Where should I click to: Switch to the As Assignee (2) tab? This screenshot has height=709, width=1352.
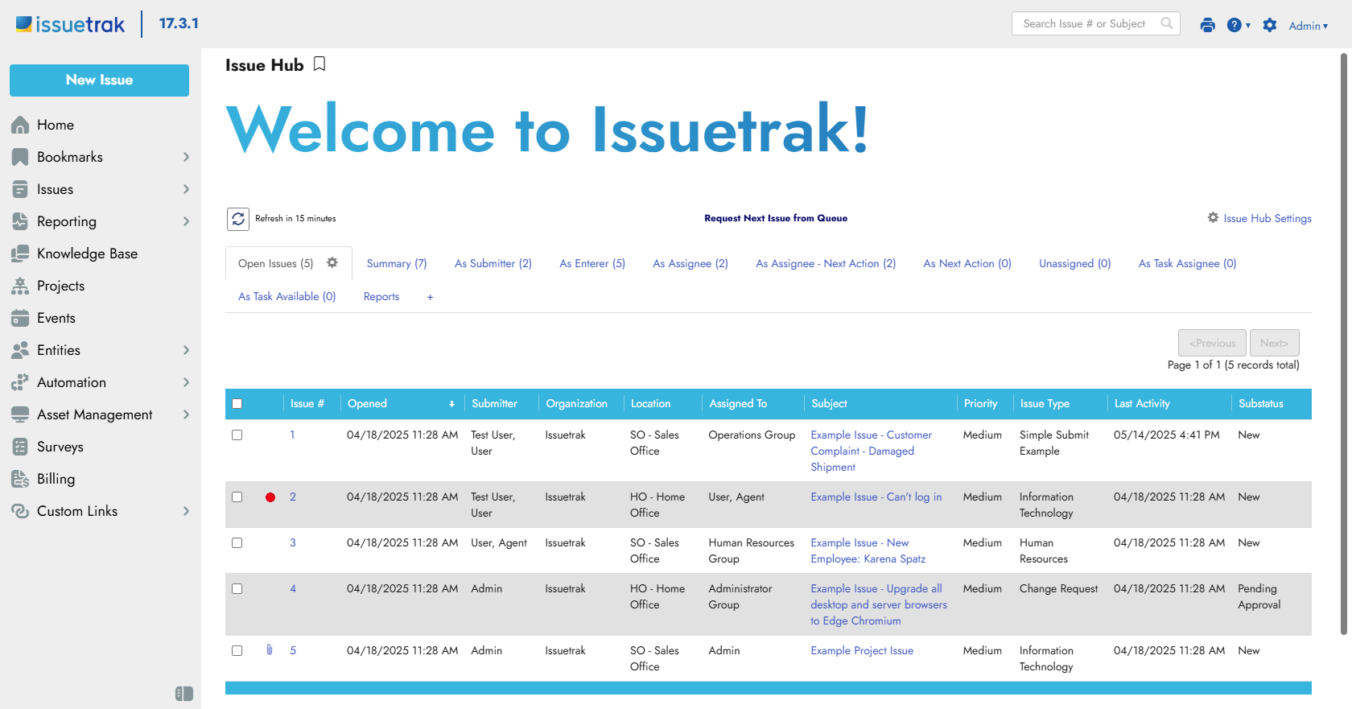(690, 263)
